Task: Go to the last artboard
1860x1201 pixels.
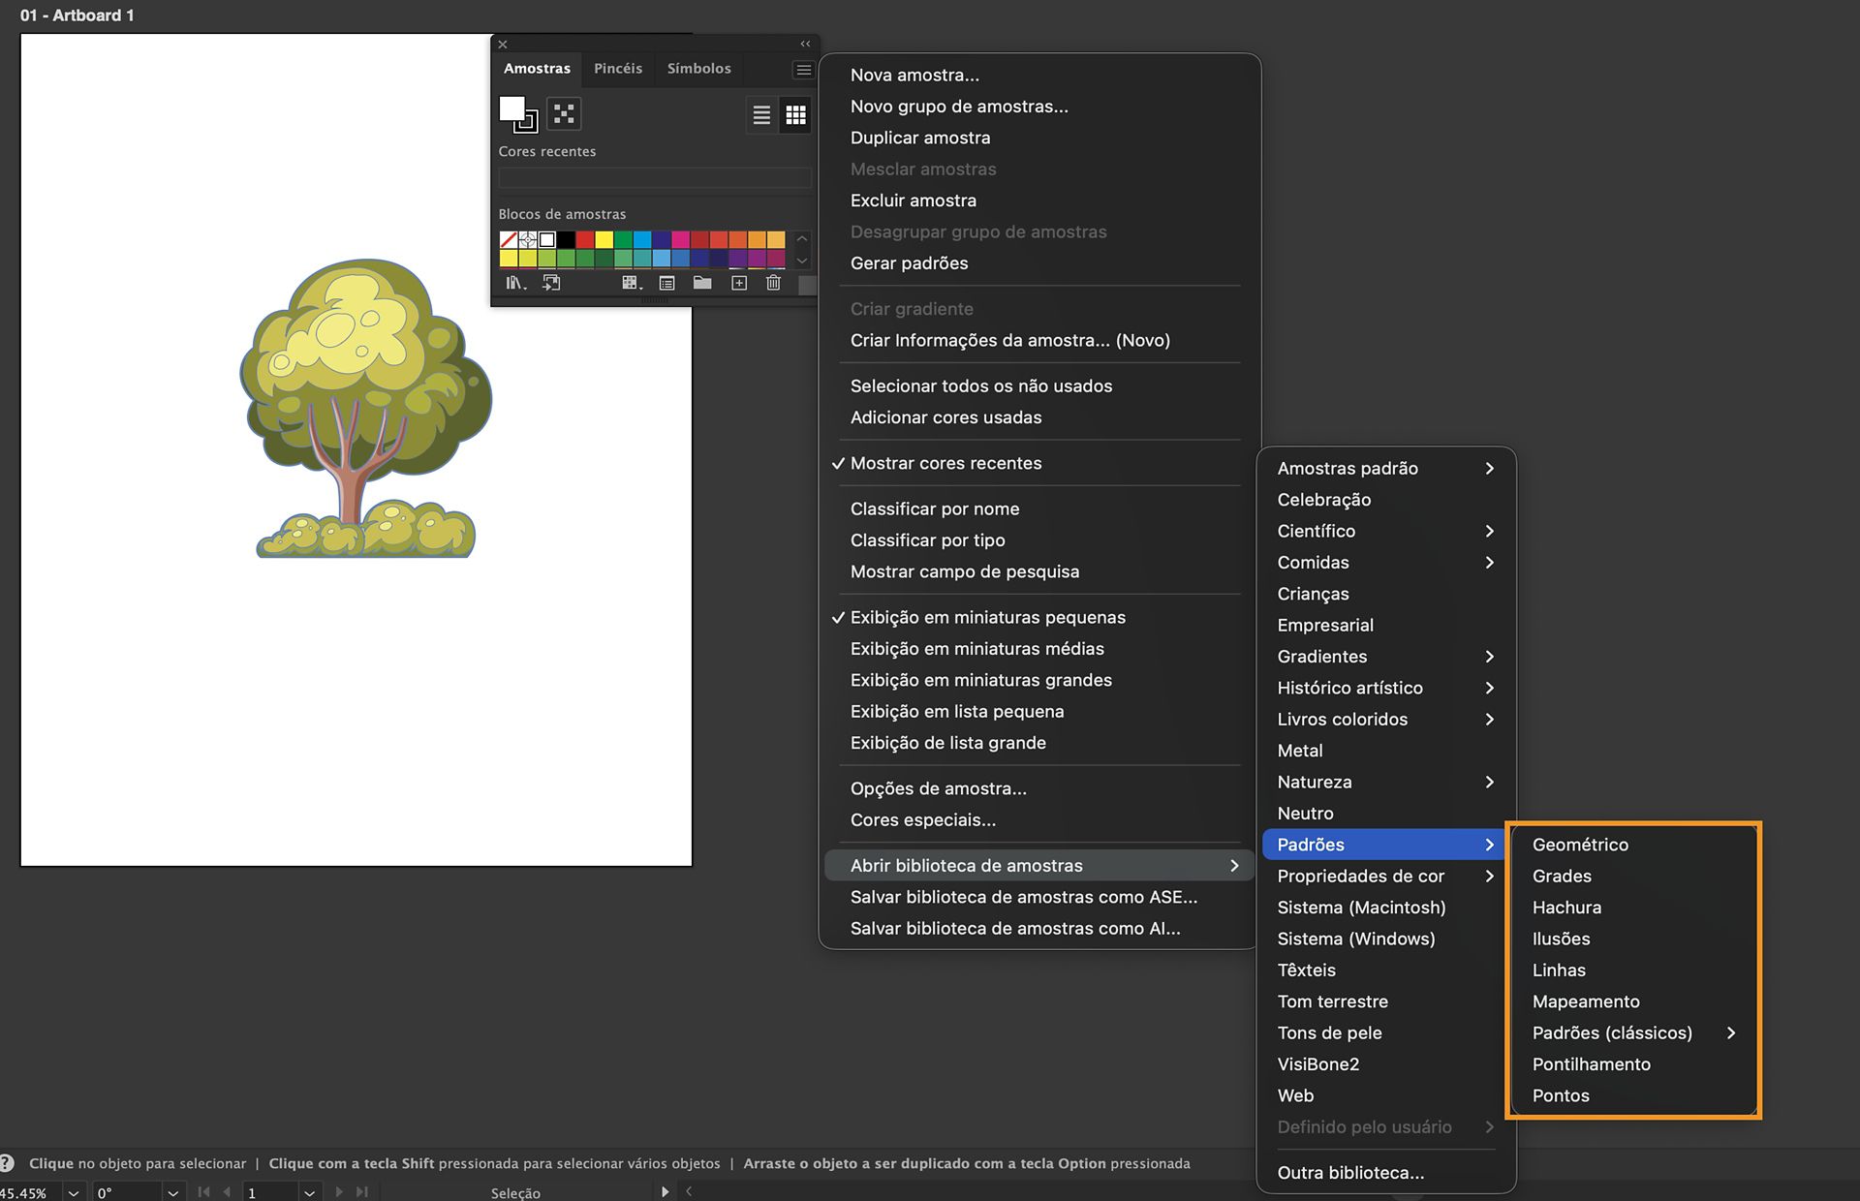Action: tap(362, 1192)
